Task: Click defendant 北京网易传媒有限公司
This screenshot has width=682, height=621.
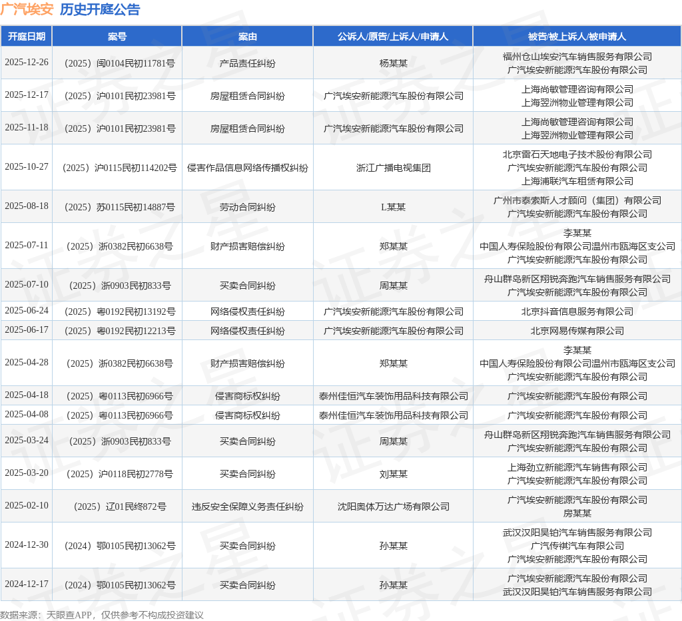Action: (577, 331)
